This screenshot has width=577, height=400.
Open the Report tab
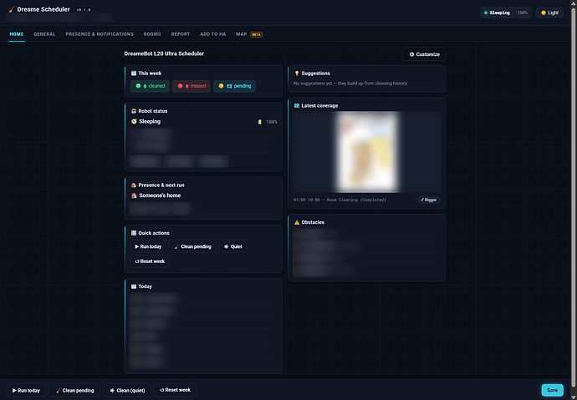pos(181,34)
